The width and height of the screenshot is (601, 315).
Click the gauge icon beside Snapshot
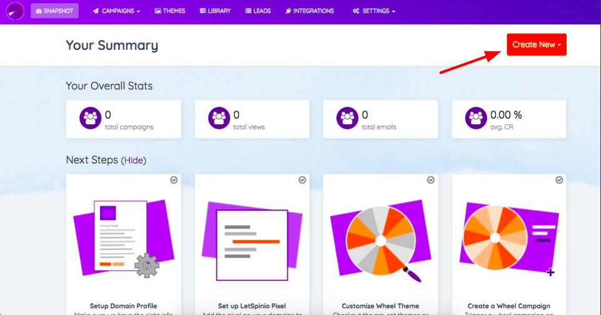point(39,11)
